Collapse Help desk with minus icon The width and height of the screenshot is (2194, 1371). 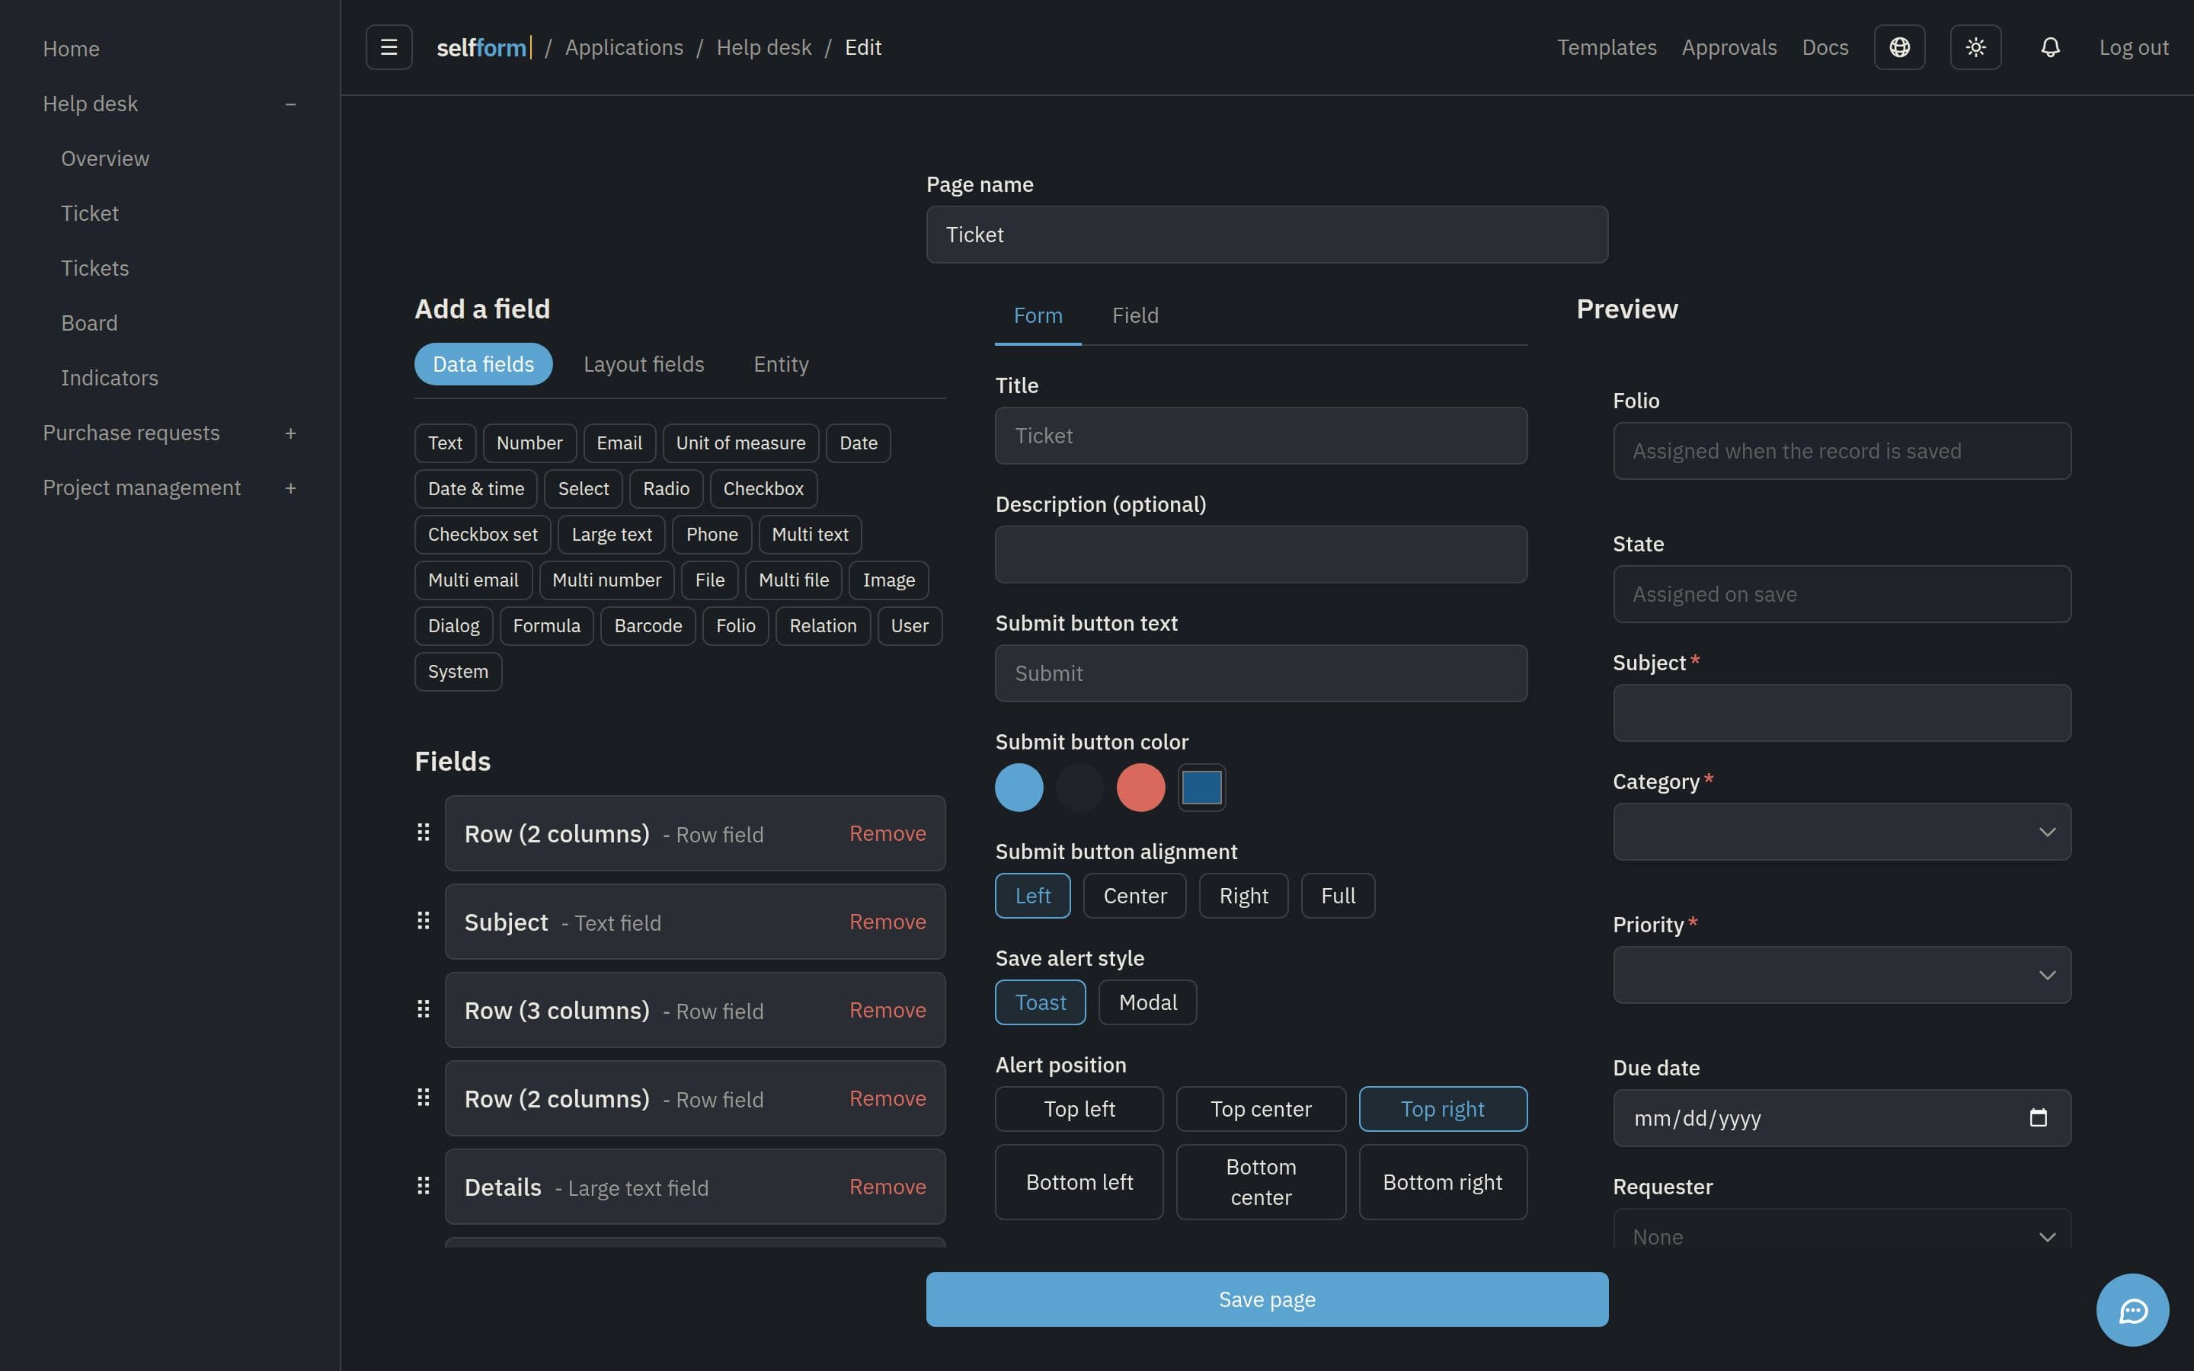[290, 104]
